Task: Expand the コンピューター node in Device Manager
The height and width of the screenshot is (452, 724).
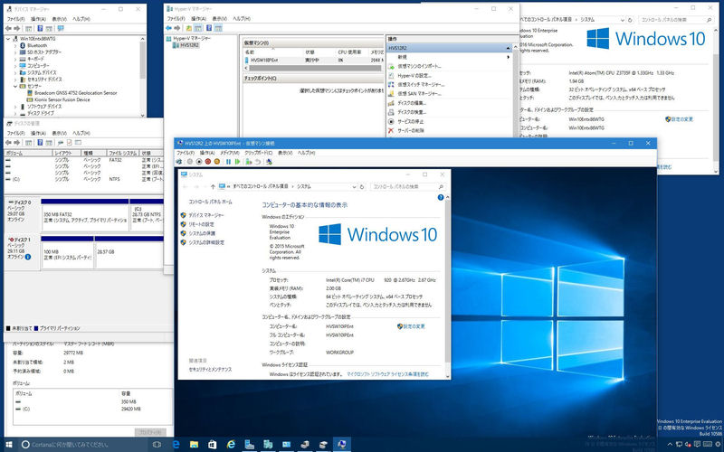Action: pos(15,66)
